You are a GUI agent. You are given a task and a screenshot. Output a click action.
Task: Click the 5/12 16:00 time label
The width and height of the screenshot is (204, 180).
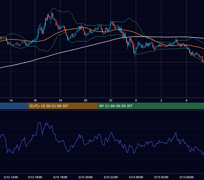[35, 177]
